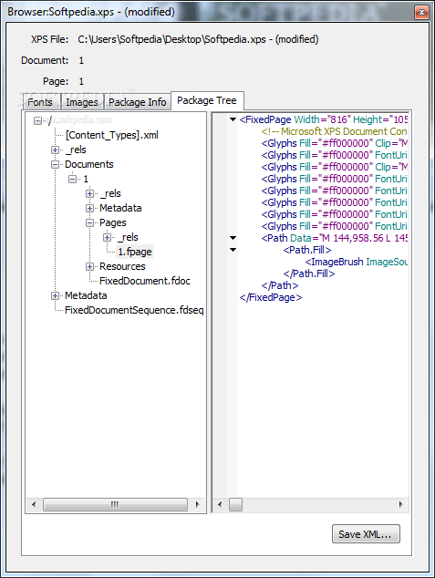Image resolution: width=435 pixels, height=578 pixels.
Task: Click the Microsoft XPS Document comment line
Action: tap(334, 131)
